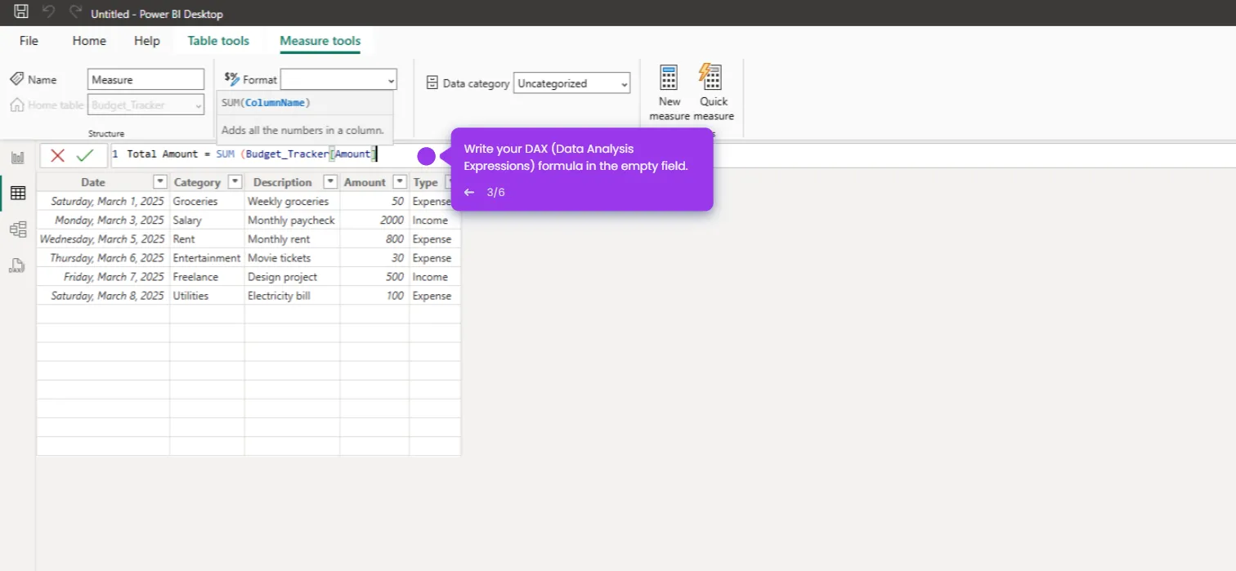
Task: Commit the formula with the green checkmark
Action: [85, 155]
